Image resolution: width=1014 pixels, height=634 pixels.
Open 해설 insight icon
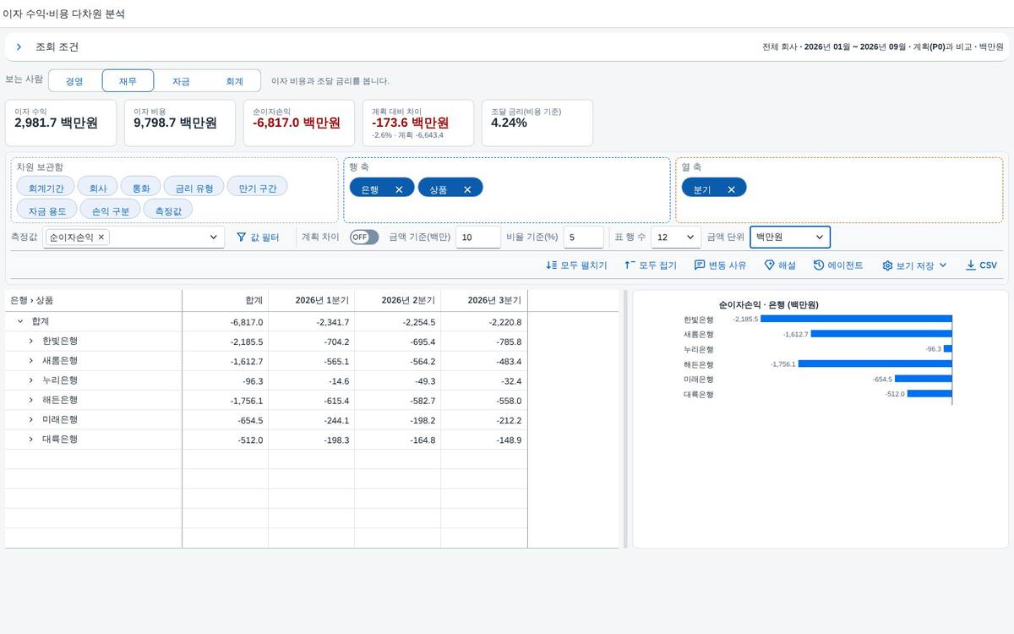click(780, 265)
